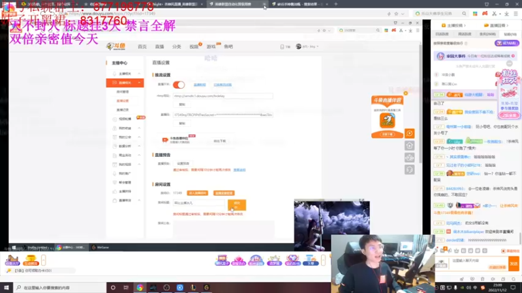Click the orange play circle floating icon
The width and height of the screenshot is (522, 293).
pos(410,133)
